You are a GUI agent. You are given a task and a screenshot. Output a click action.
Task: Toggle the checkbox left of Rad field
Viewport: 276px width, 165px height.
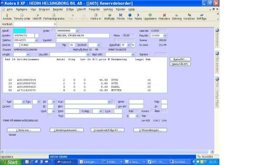tap(4, 101)
